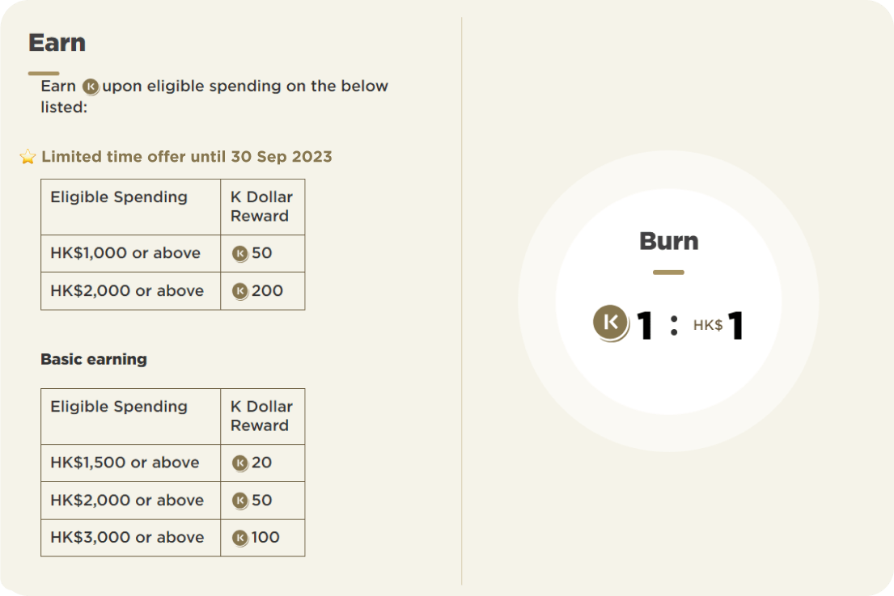Click the K Dollar coin icon beside Earn
The height and width of the screenshot is (596, 894).
click(91, 87)
